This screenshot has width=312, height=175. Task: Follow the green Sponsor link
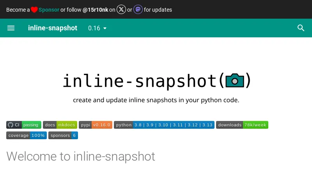(x=48, y=10)
